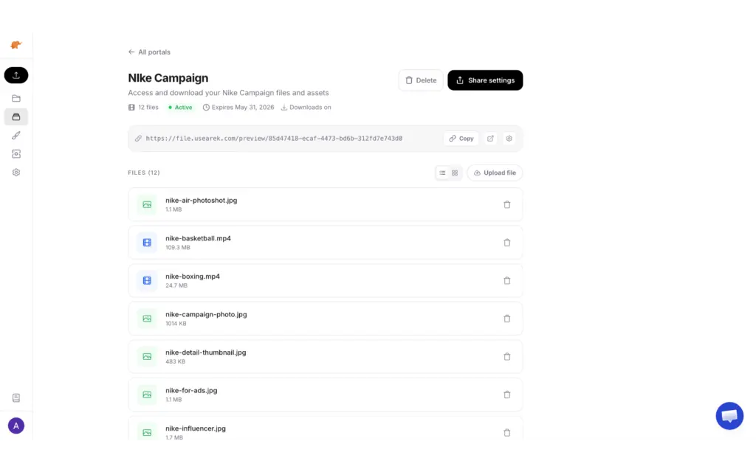This screenshot has height=472, width=756.
Task: Select the nike-detail-thumbnail.jpg file name
Action: pos(205,353)
